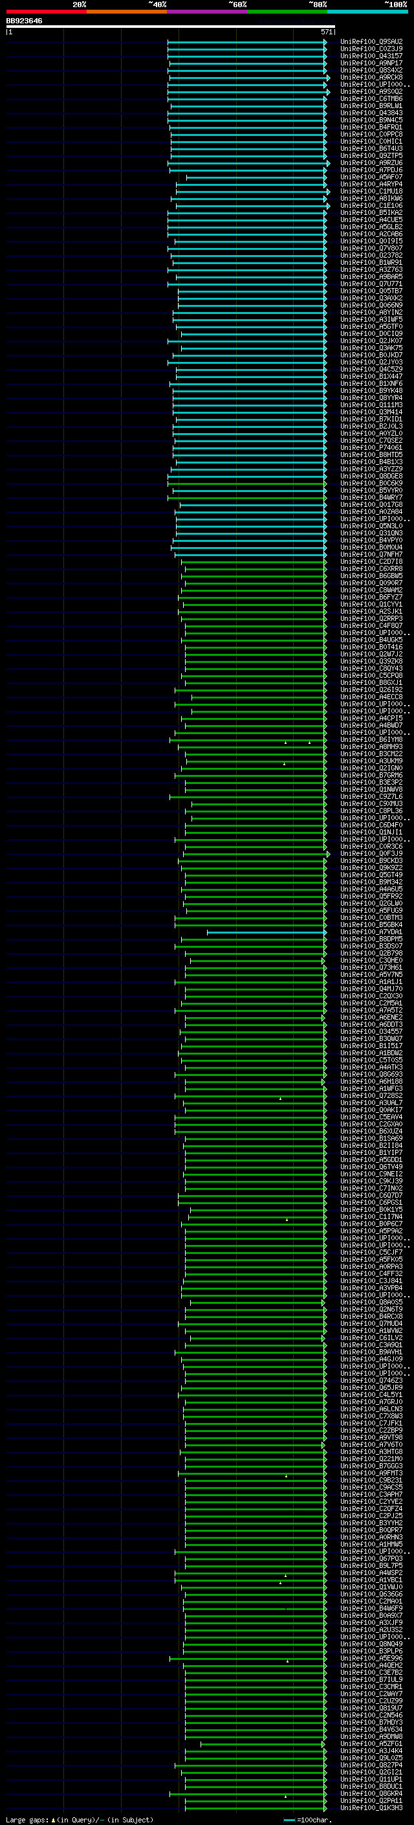
Task: Select the UniRef100_Q7U771 label
Action: click(371, 284)
